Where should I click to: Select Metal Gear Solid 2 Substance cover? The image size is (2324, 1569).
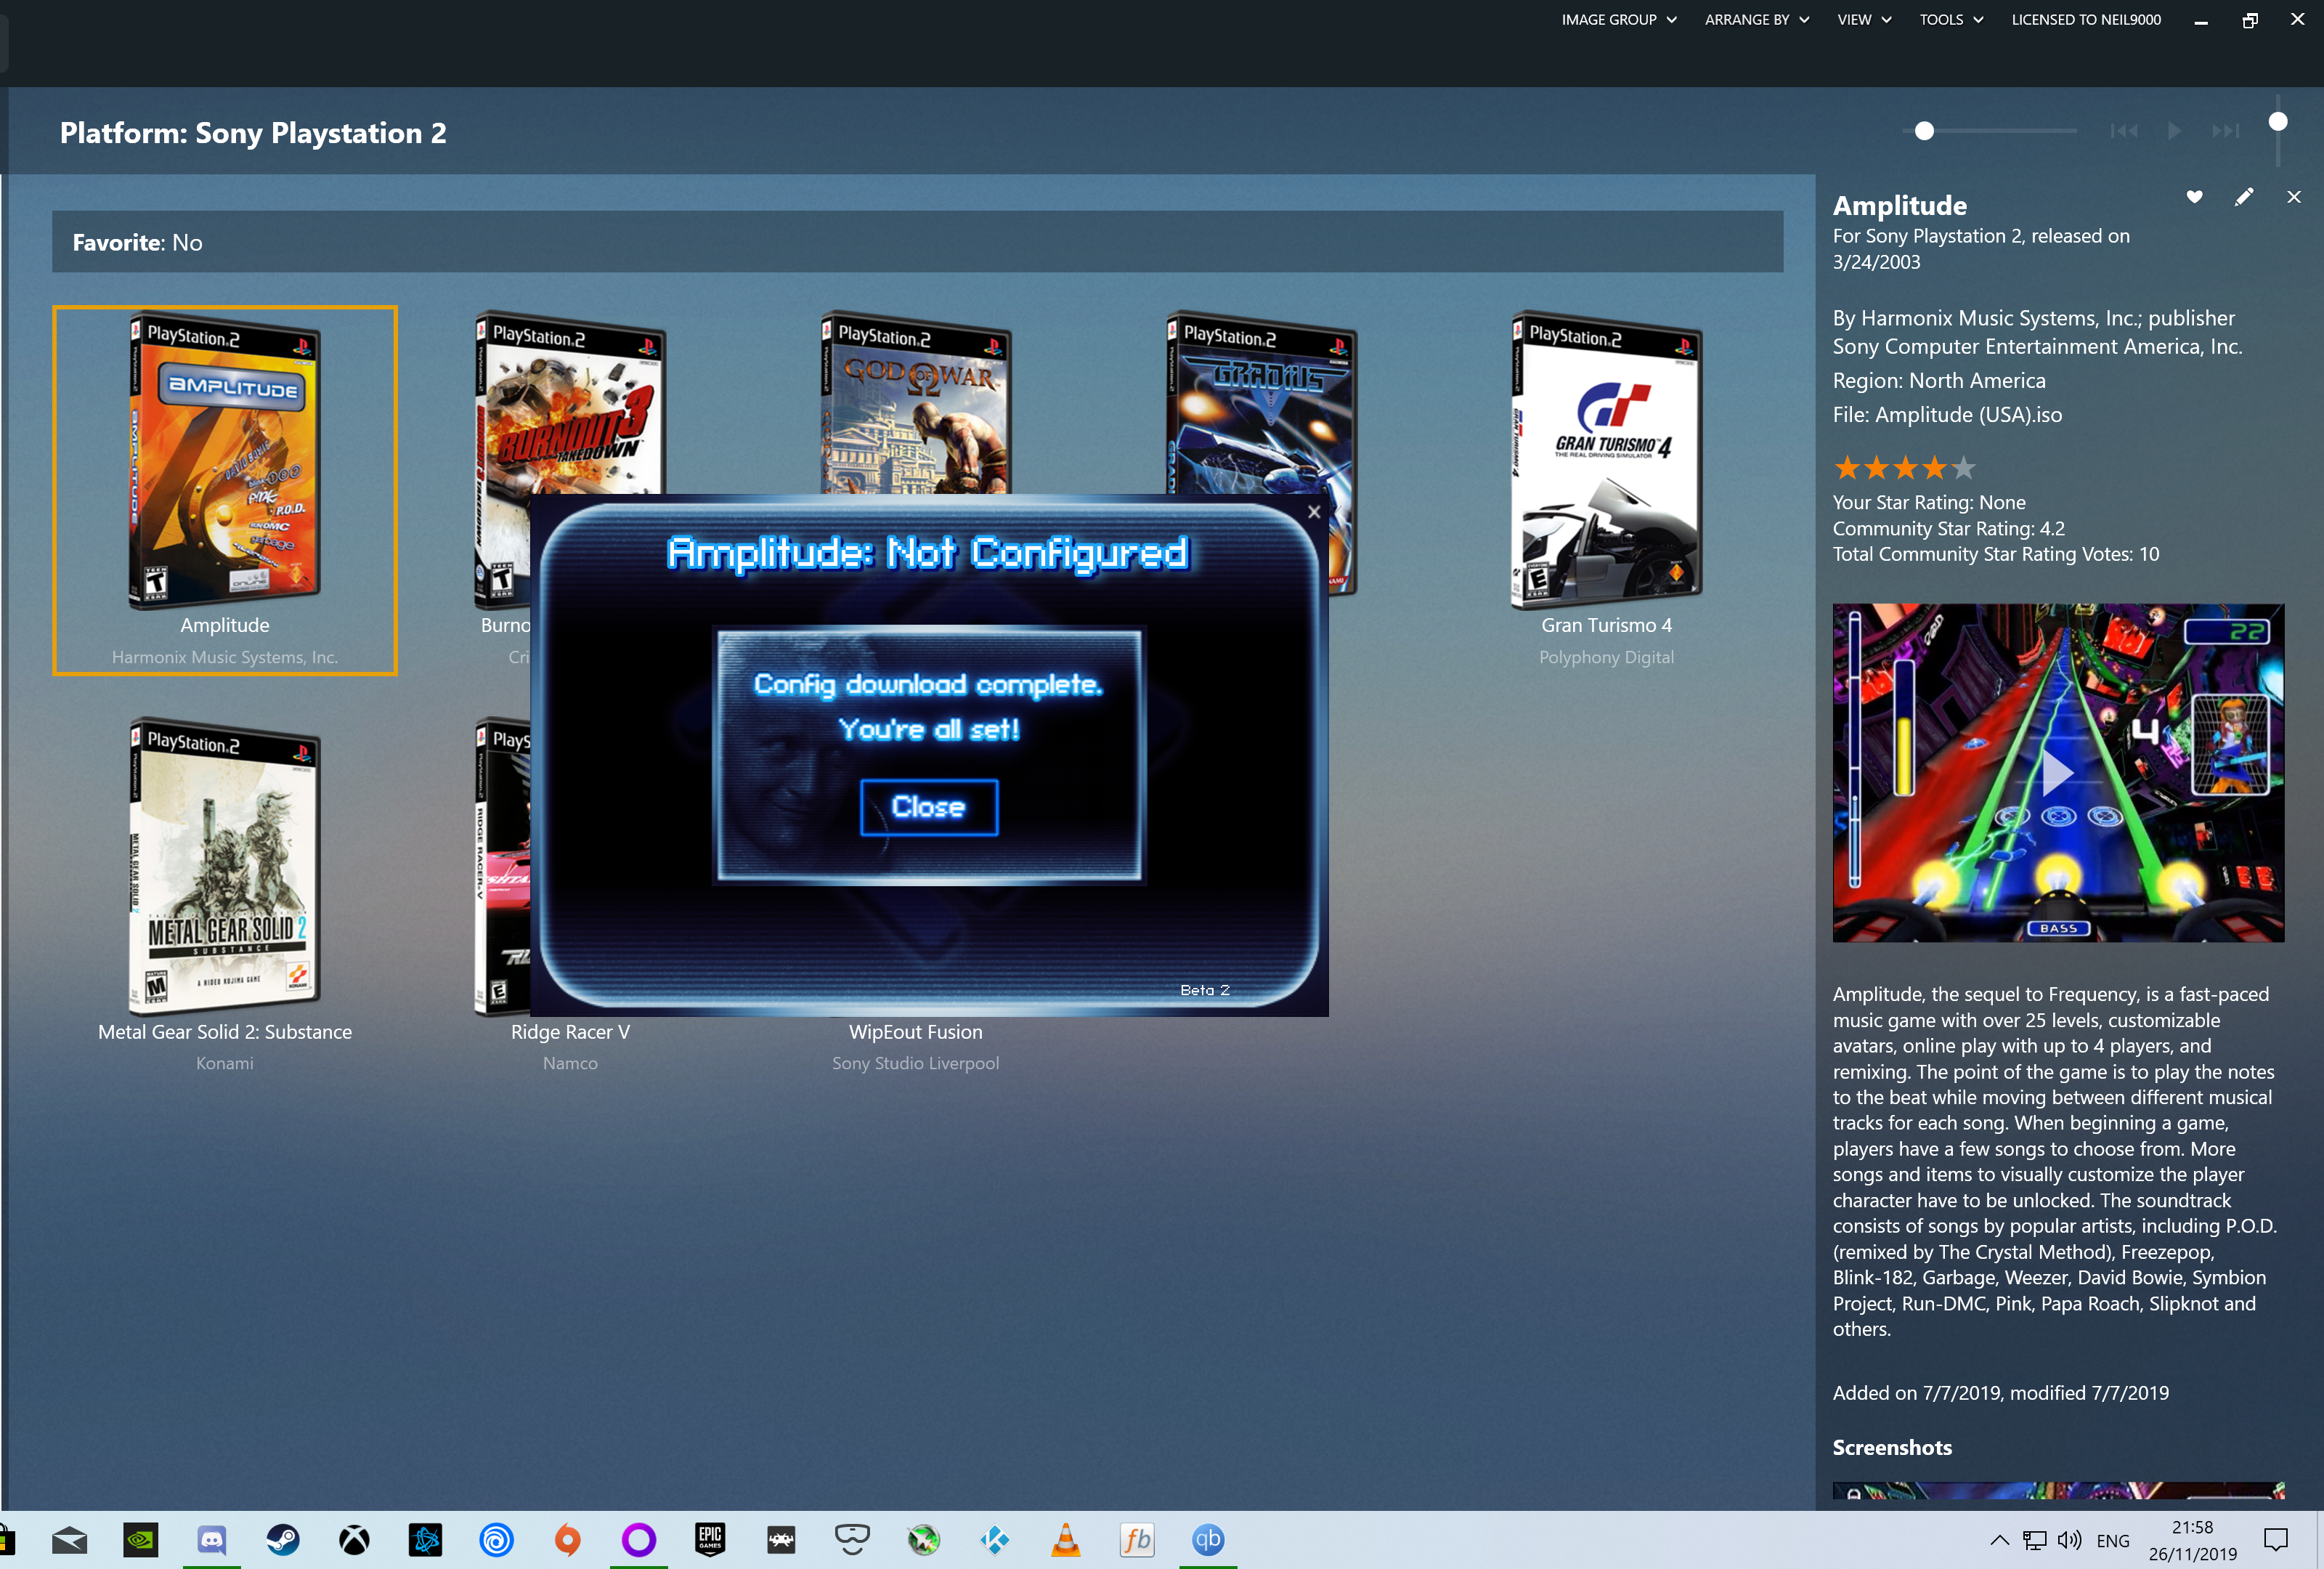225,867
